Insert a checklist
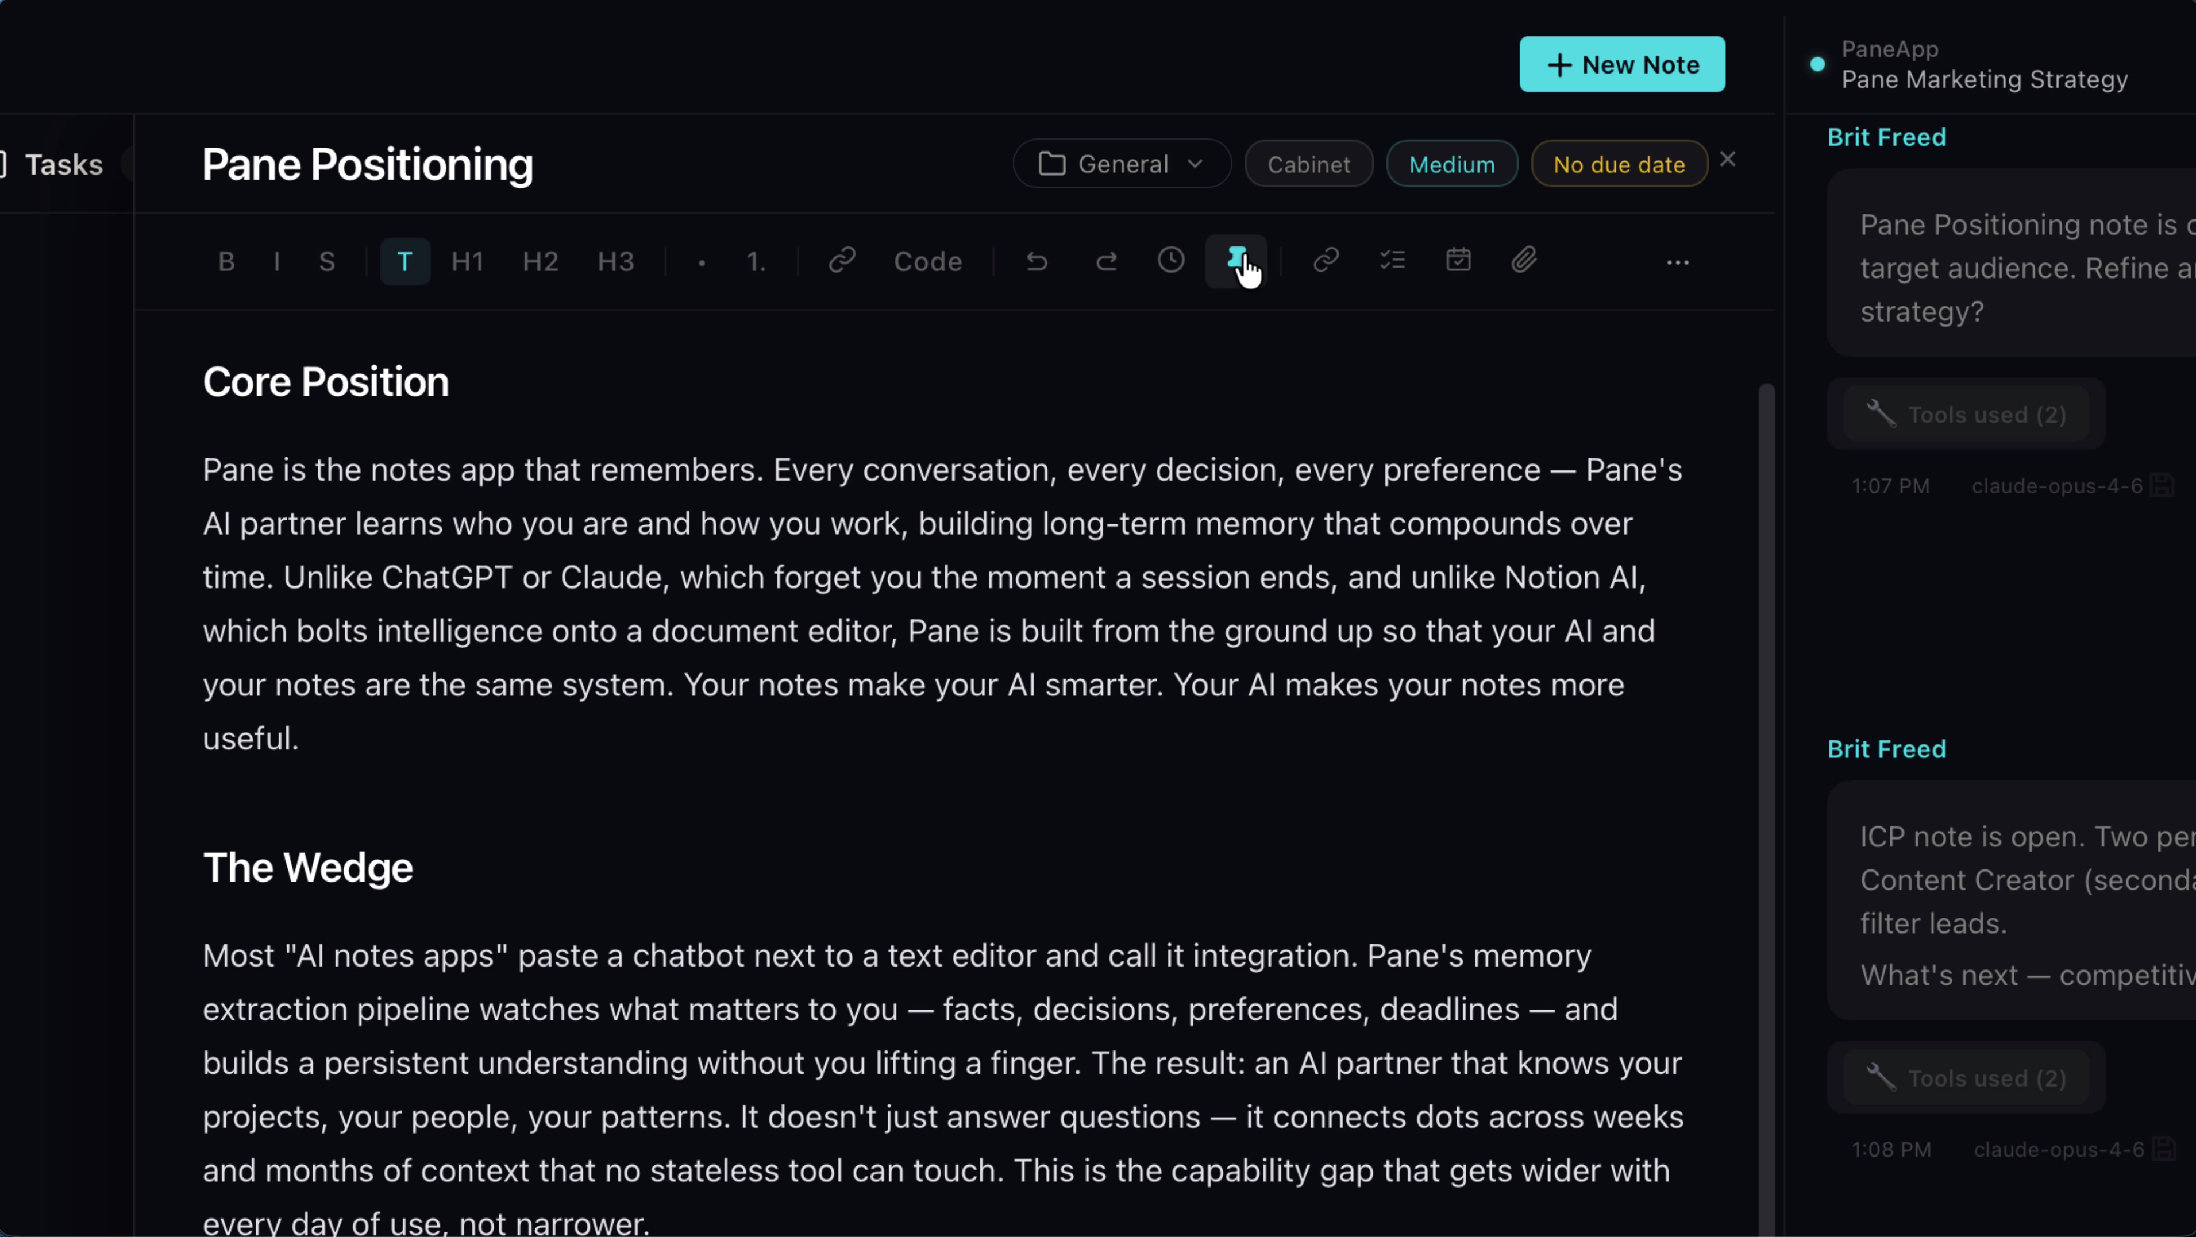The width and height of the screenshot is (2196, 1237). click(1393, 260)
